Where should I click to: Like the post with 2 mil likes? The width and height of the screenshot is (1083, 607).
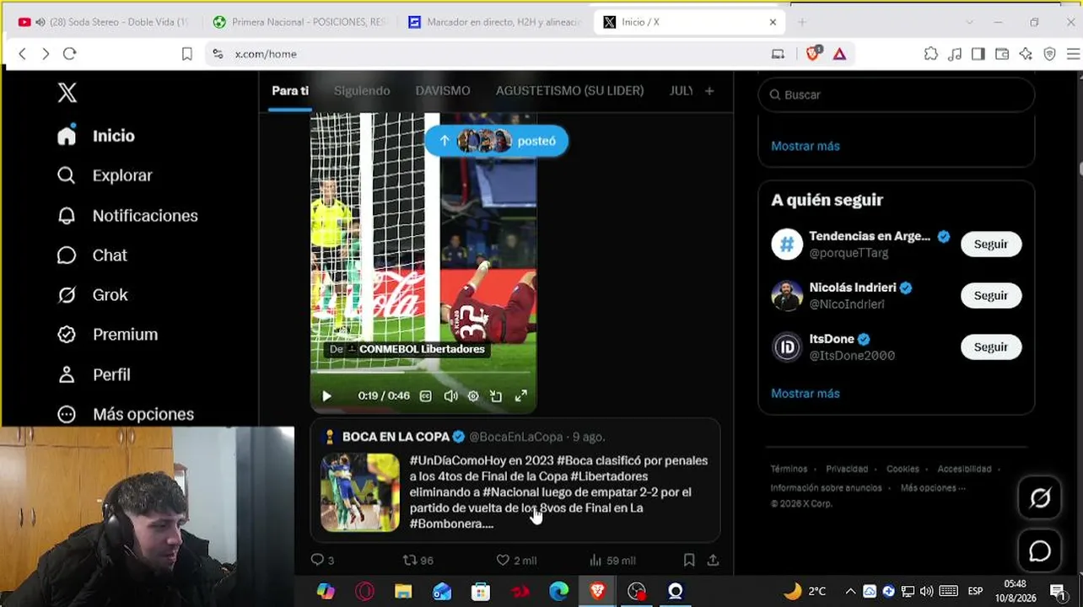point(516,560)
